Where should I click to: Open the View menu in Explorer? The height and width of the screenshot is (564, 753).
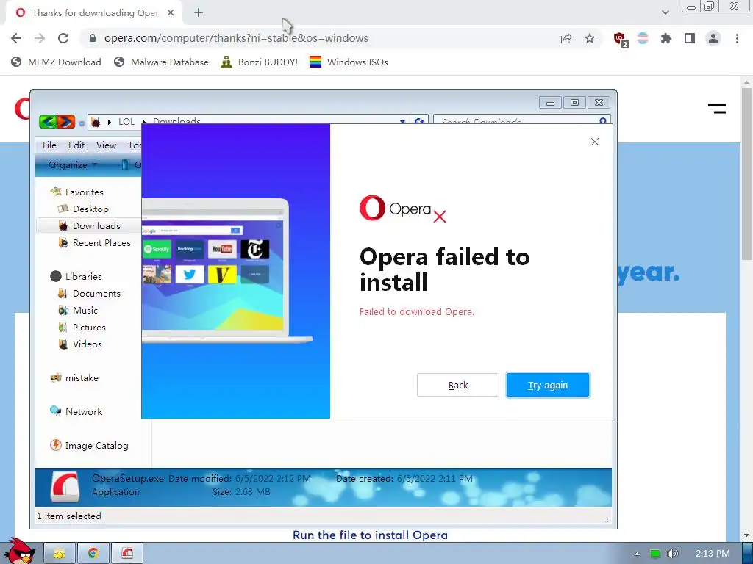click(106, 145)
